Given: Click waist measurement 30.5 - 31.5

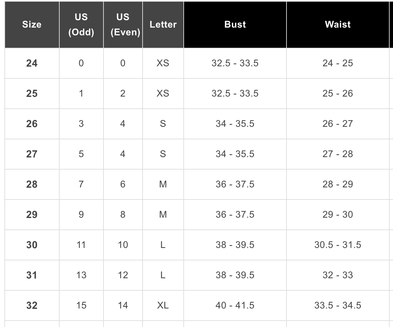Looking at the screenshot, I should (x=338, y=245).
